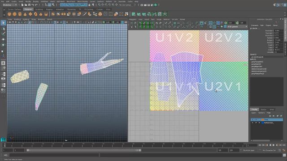Image resolution: width=287 pixels, height=161 pixels.
Task: Click the polygon Cube shelf icon
Action: [14, 14]
